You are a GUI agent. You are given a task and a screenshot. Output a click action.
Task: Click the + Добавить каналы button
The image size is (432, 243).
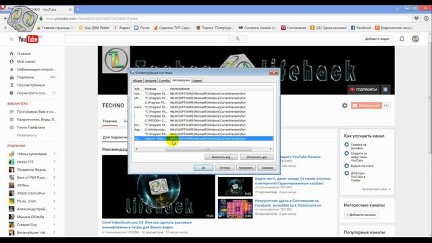(361, 215)
